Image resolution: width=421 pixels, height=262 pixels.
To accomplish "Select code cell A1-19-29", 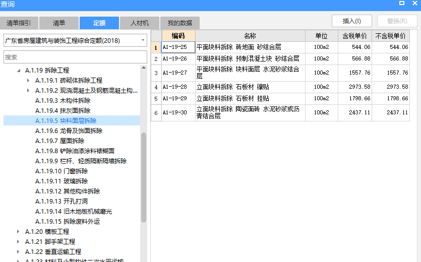I will [178, 99].
